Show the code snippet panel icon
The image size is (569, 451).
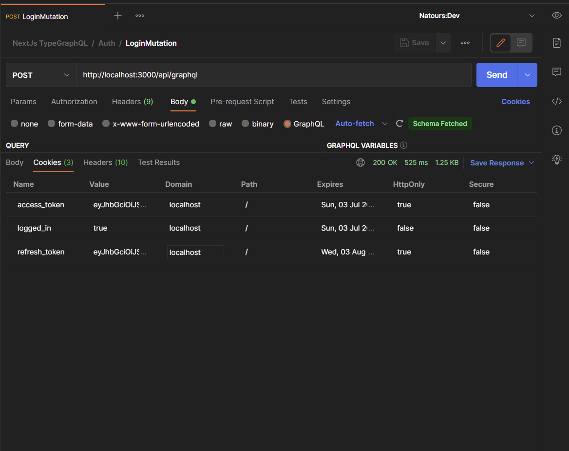(557, 101)
